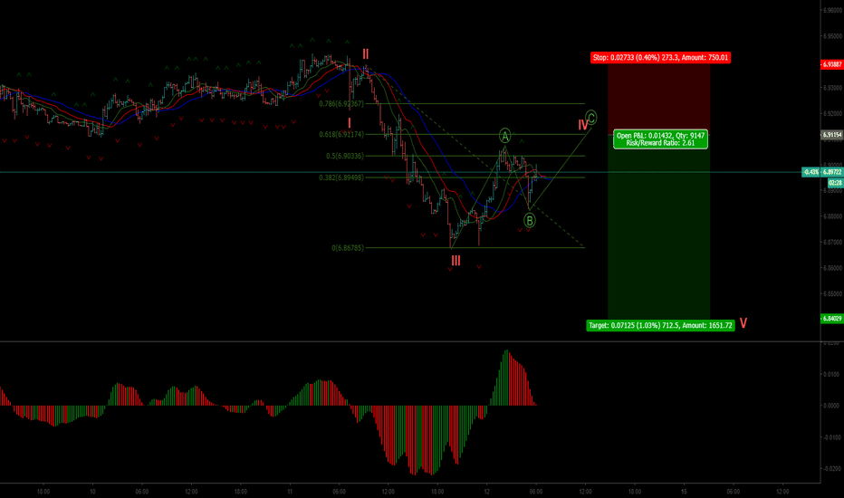The height and width of the screenshot is (498, 844).
Task: Click date label 10 on time axis
Action: (92, 492)
